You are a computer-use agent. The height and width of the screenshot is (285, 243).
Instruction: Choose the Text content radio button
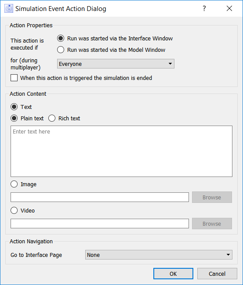tap(14, 107)
